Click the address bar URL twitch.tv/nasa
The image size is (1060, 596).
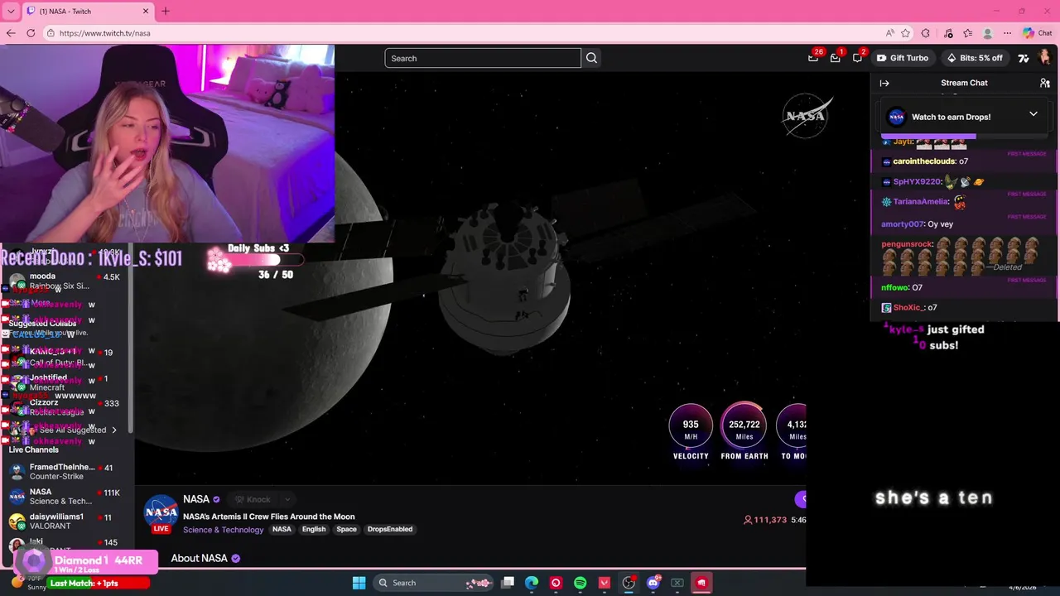104,33
